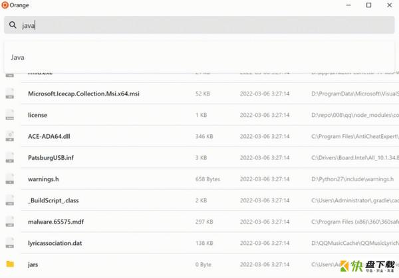Click the C:\Program Files\AntiCheatExpert path
The height and width of the screenshot is (278, 399).
pos(355,136)
